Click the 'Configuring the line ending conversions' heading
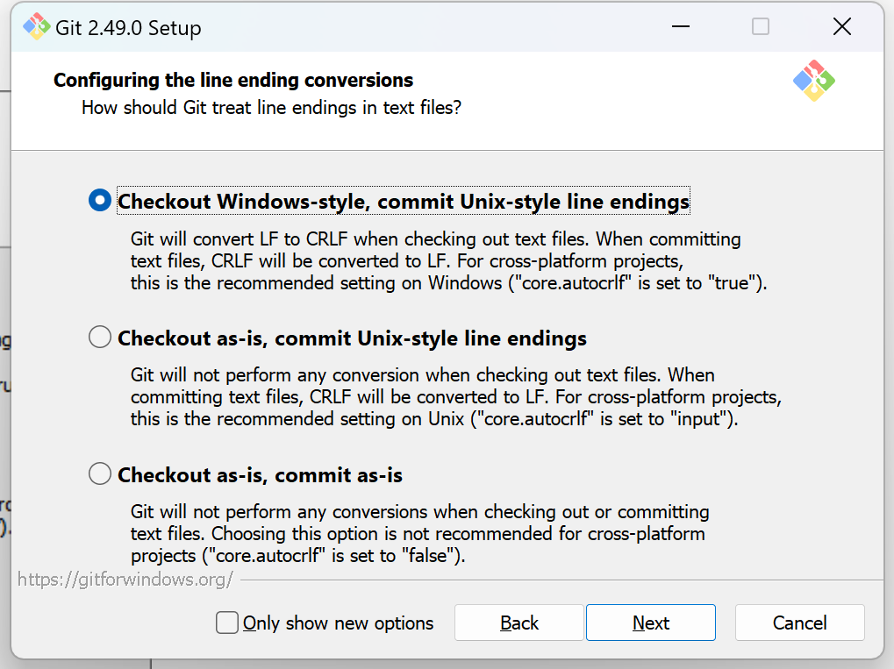 233,80
